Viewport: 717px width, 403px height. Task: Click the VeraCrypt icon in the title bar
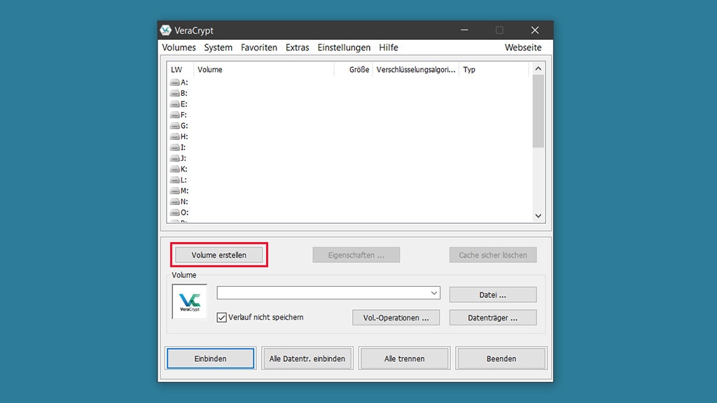[x=165, y=30]
